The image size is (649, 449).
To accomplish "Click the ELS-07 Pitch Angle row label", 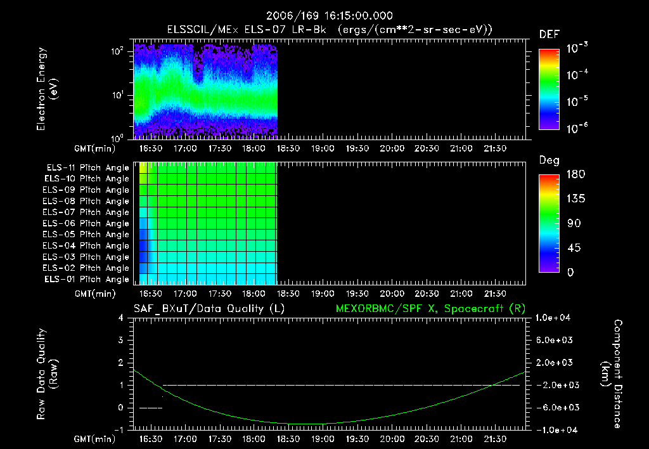I will pyautogui.click(x=86, y=212).
